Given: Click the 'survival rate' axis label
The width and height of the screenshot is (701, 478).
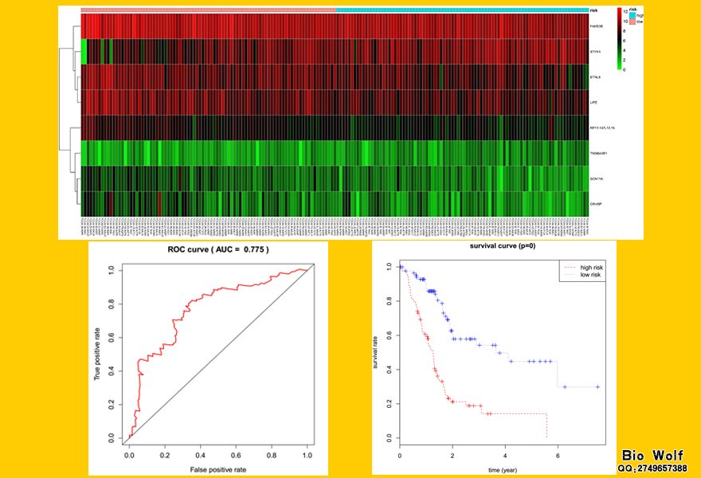Looking at the screenshot, I should point(375,352).
